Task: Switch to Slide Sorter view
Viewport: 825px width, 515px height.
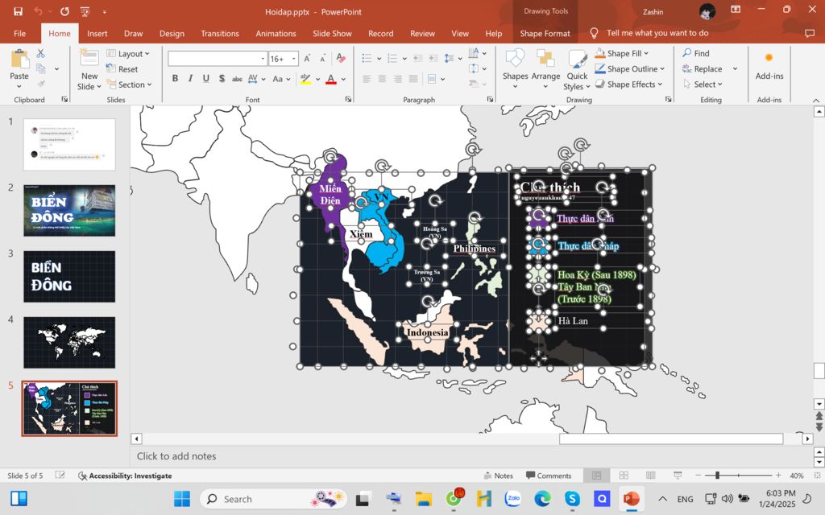Action: [624, 476]
